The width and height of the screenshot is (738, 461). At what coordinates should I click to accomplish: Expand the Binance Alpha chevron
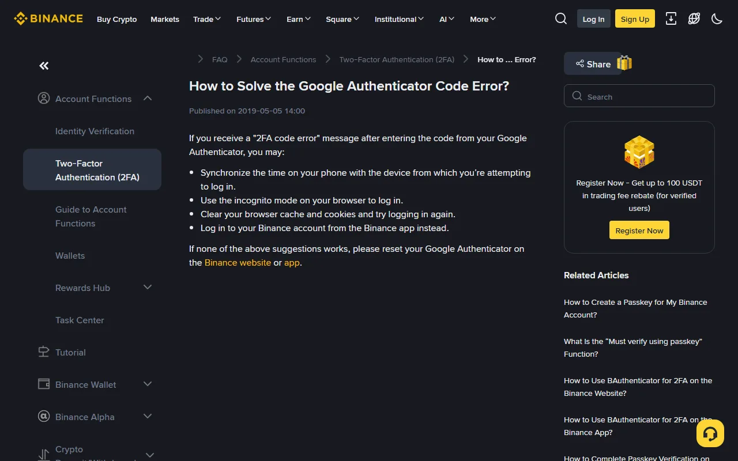click(x=148, y=417)
